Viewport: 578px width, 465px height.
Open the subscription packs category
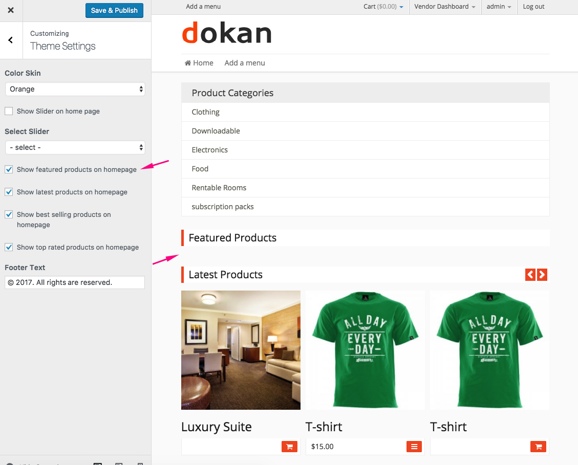[223, 207]
